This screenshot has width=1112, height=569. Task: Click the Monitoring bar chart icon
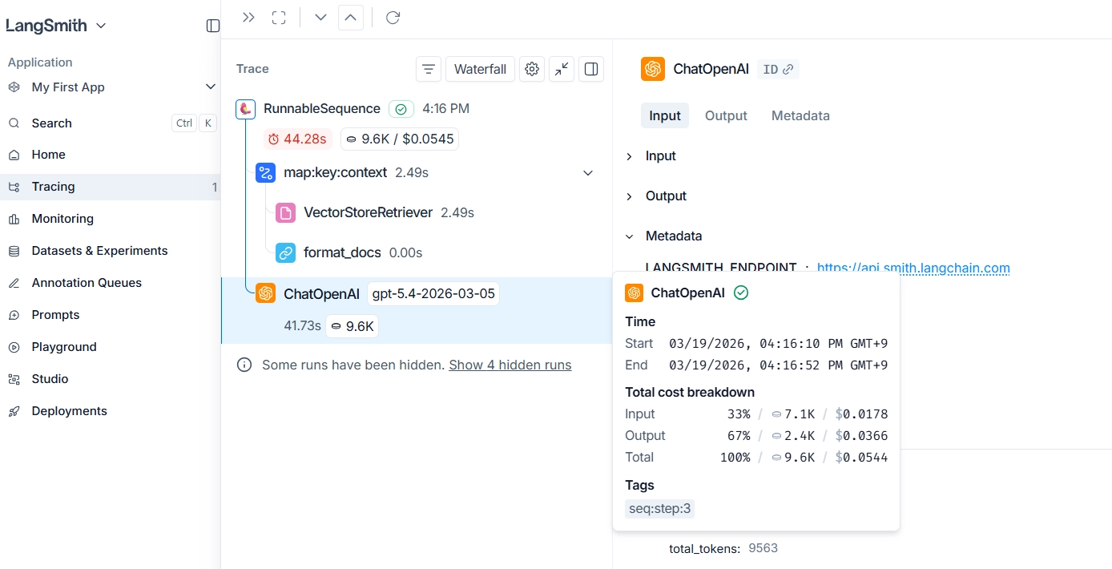tap(14, 219)
